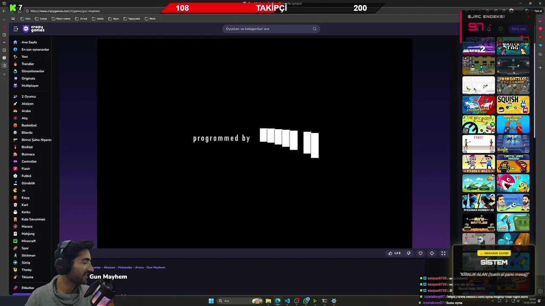Click the Futbol ball icon
This screenshot has height=306, width=545.
click(x=15, y=176)
